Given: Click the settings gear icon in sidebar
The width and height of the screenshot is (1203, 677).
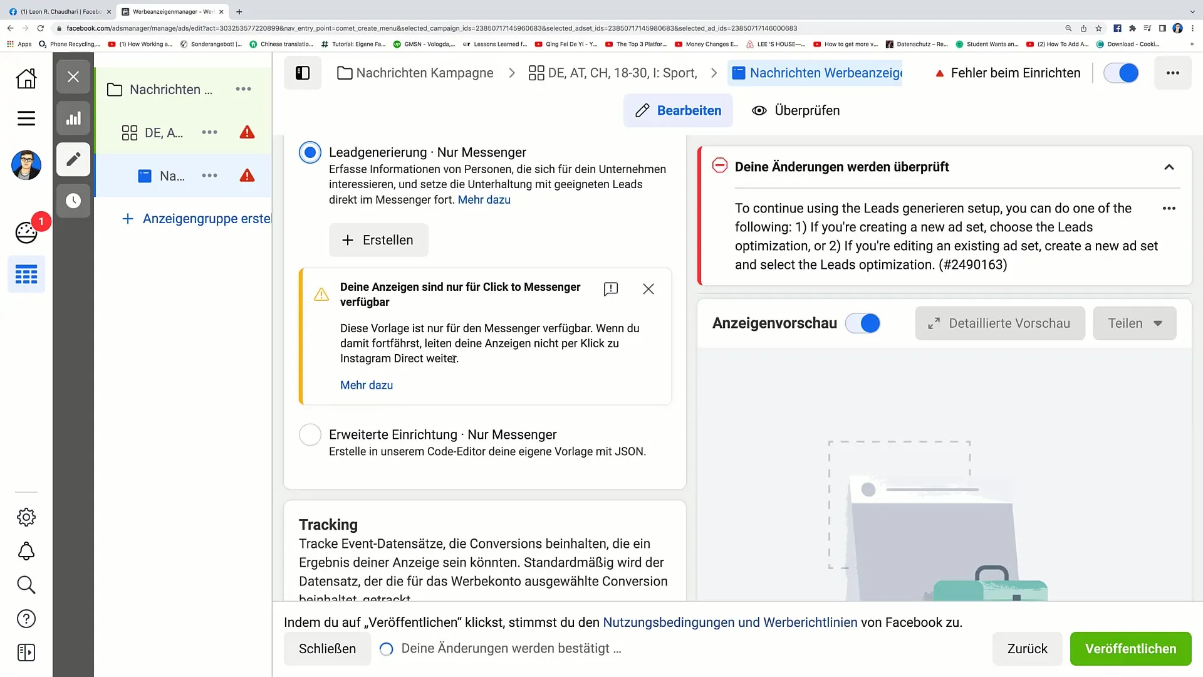Looking at the screenshot, I should (26, 517).
